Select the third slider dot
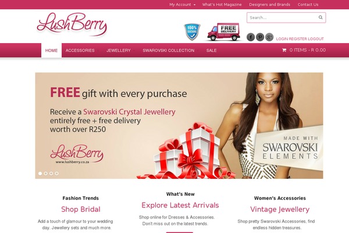The width and height of the screenshot is (349, 233). (x=51, y=174)
